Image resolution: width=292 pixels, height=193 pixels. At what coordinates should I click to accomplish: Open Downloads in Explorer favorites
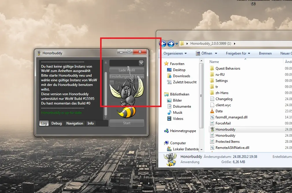click(x=179, y=76)
